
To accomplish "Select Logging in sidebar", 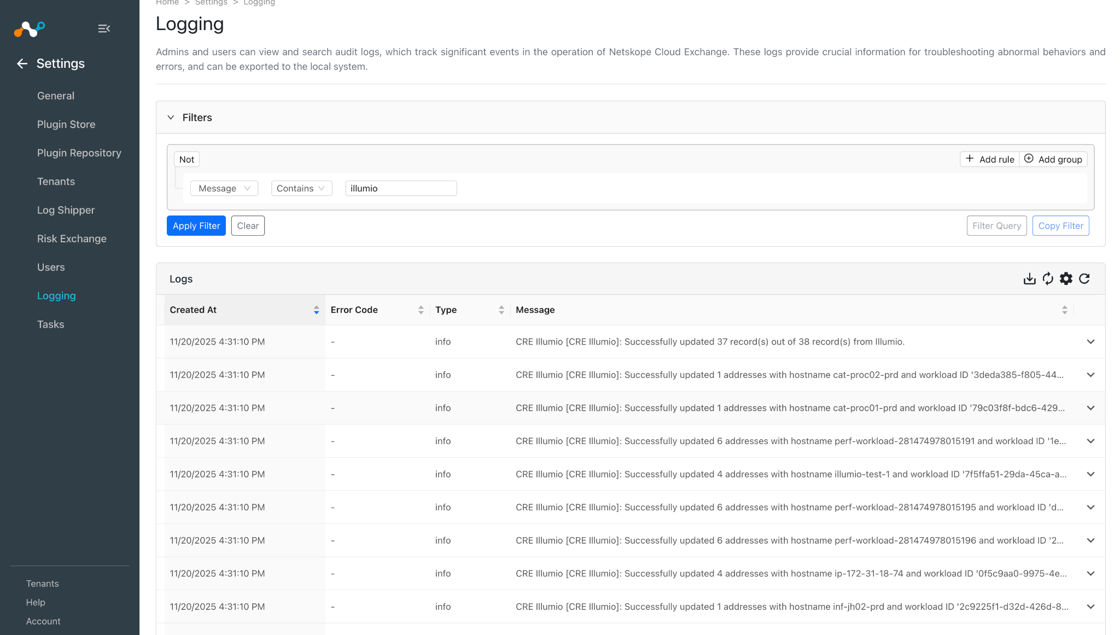I will [56, 296].
